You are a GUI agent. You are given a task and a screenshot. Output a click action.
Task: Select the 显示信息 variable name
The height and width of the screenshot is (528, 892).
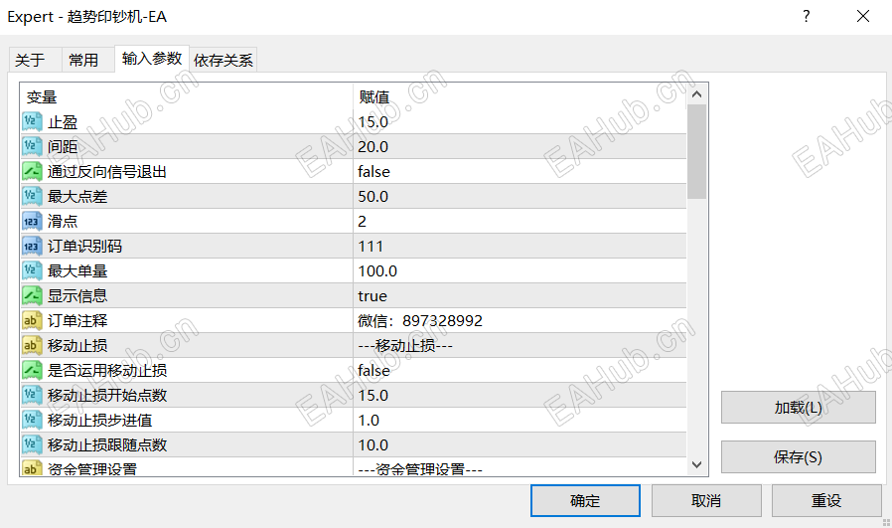pyautogui.click(x=77, y=296)
